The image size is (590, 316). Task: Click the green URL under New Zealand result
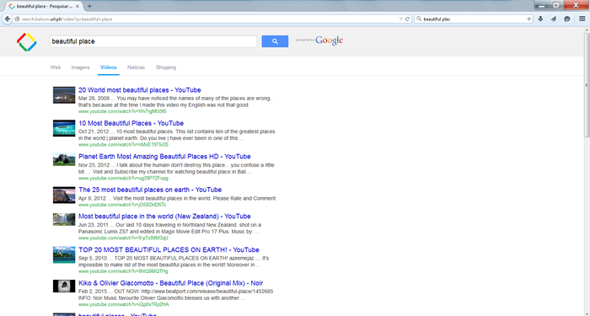pyautogui.click(x=123, y=238)
